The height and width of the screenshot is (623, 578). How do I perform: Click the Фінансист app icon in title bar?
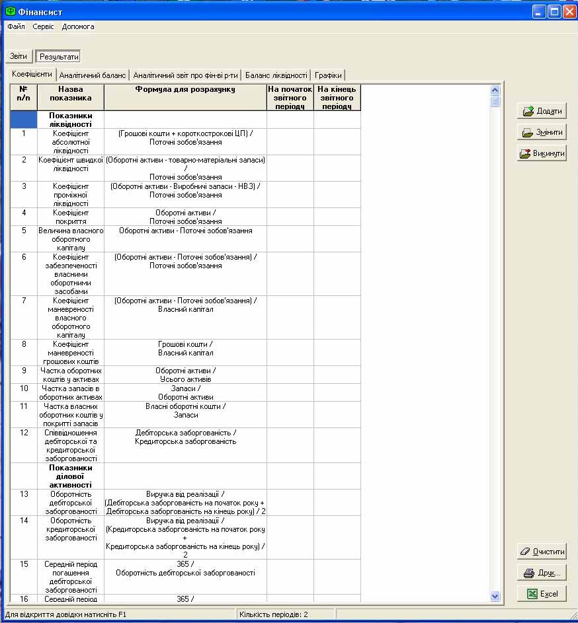(10, 11)
